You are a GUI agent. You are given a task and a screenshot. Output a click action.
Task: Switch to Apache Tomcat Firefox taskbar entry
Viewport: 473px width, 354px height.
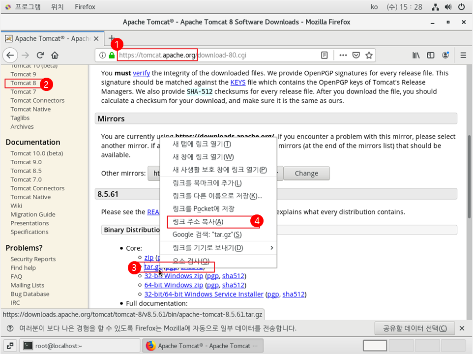pos(203,346)
